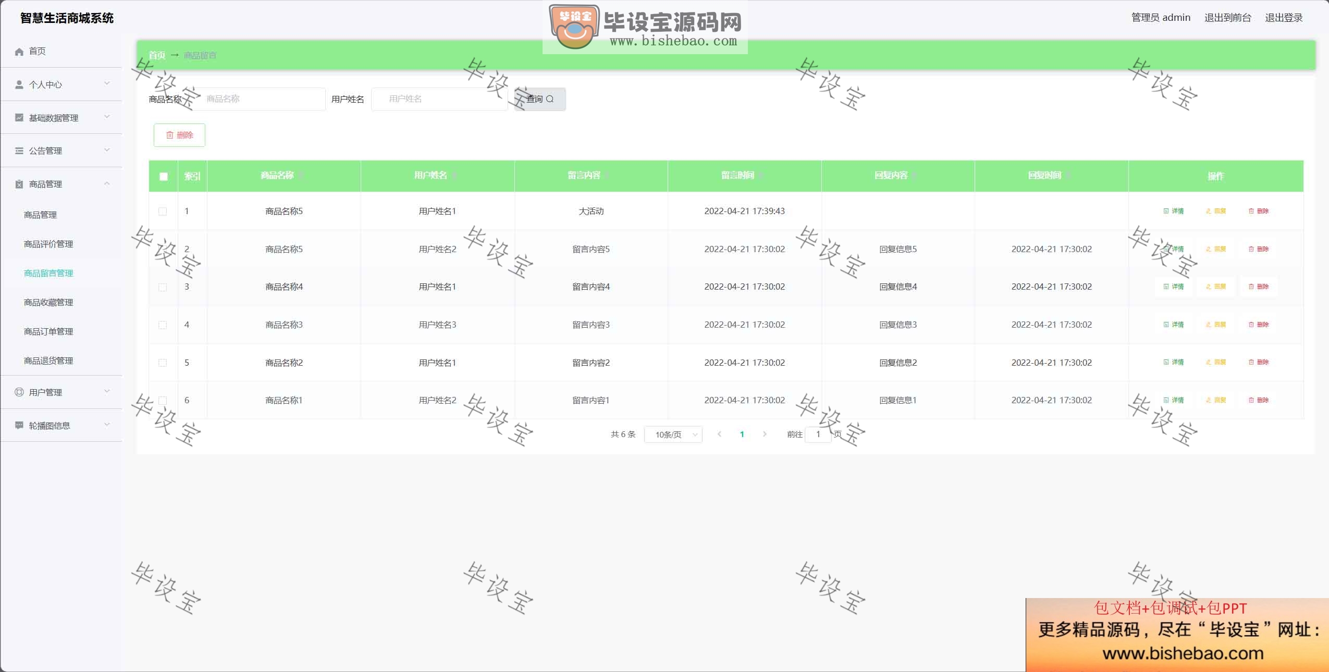Click 回复 for the 留言内容2 row
The width and height of the screenshot is (1329, 672).
(1216, 362)
